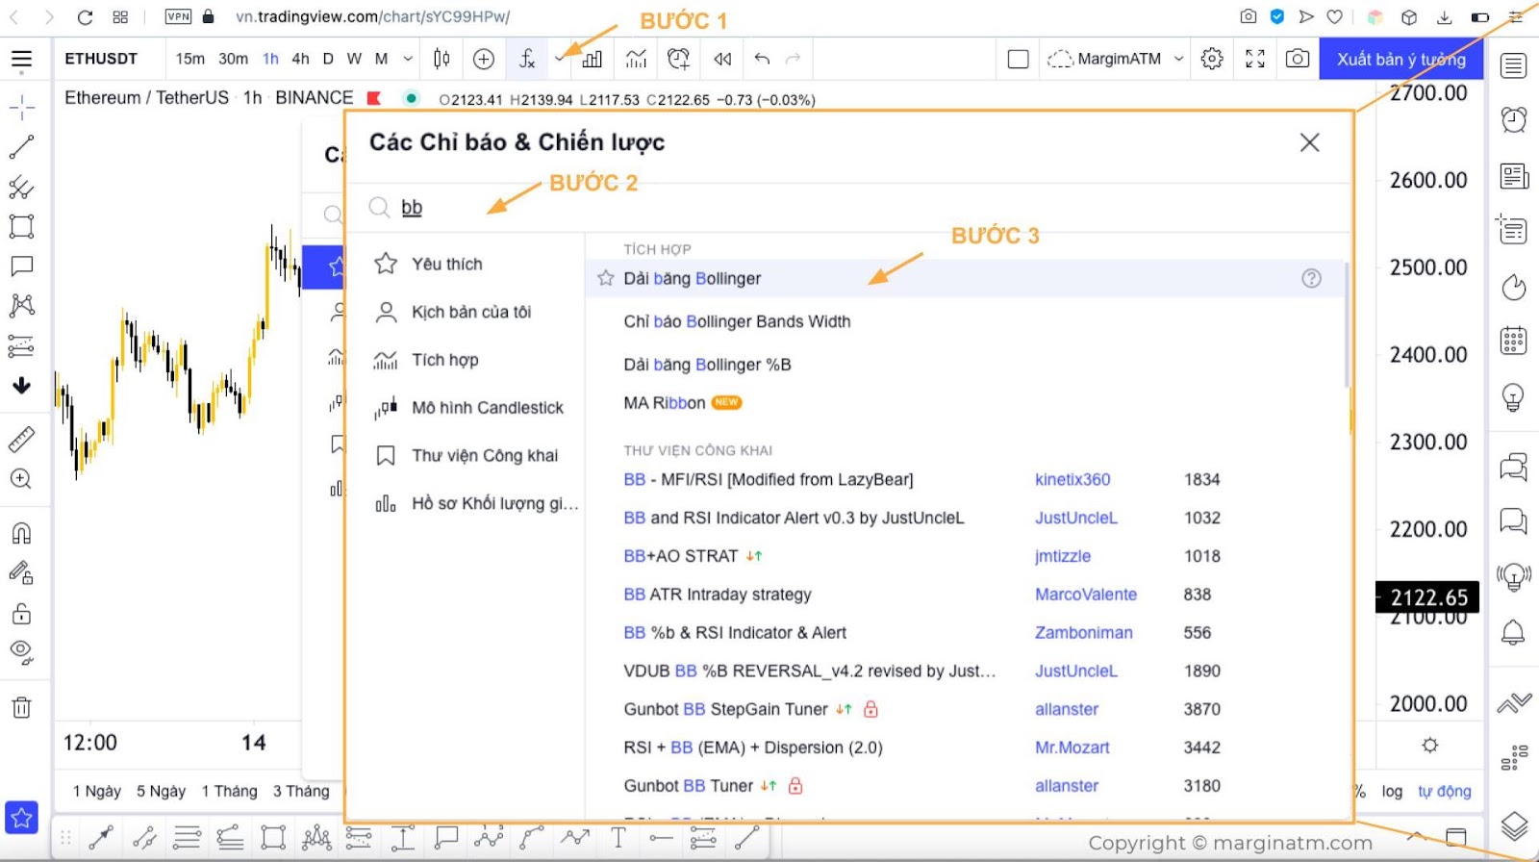Viewport: 1539px width, 862px height.
Task: Open the alert clock in top toolbar
Action: [x=678, y=59]
